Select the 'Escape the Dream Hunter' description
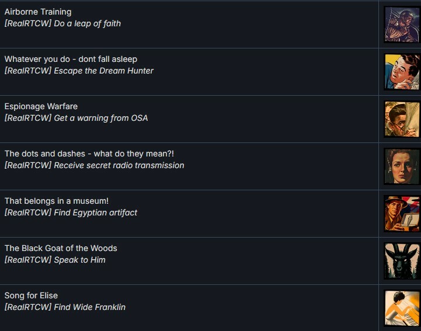Viewport: 421px width, 331px height. (79, 71)
